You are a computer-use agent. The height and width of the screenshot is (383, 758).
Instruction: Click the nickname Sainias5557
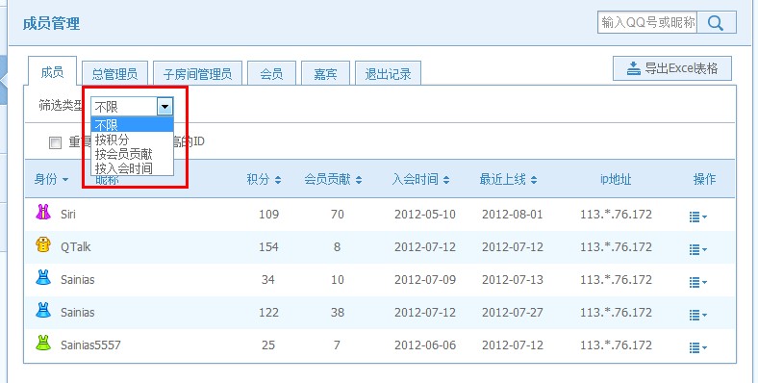click(x=90, y=345)
